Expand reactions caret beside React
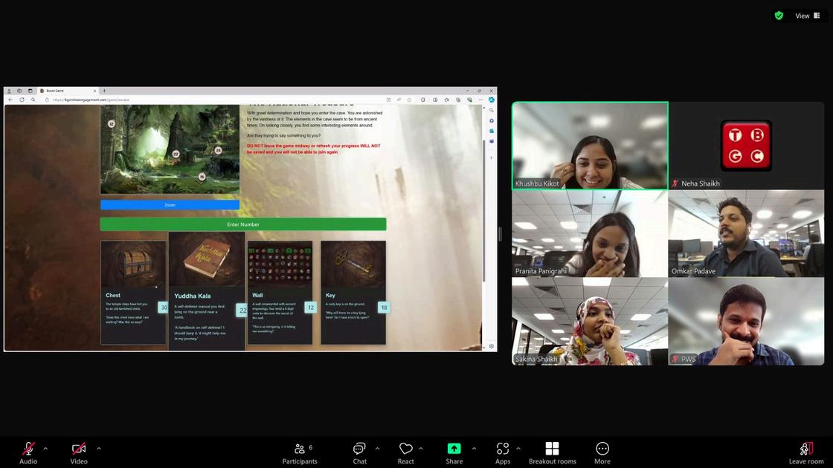This screenshot has width=833, height=468. coord(421,449)
